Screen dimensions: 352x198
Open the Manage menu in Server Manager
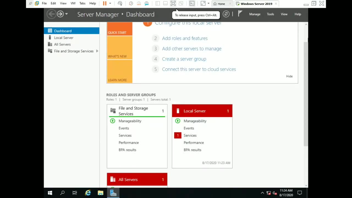click(x=255, y=14)
